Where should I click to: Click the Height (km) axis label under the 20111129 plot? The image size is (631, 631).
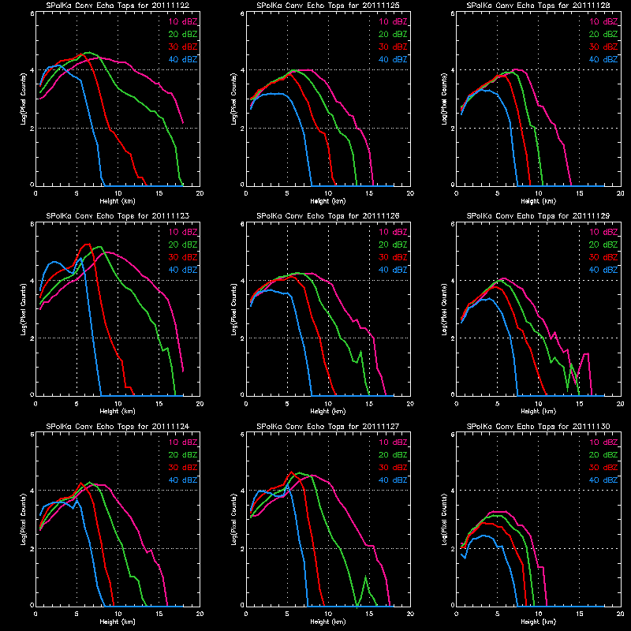pyautogui.click(x=539, y=412)
